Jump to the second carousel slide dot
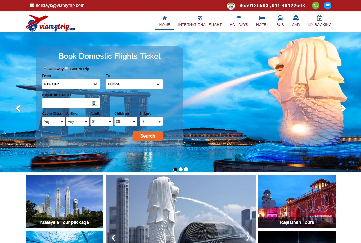 pyautogui.click(x=180, y=170)
